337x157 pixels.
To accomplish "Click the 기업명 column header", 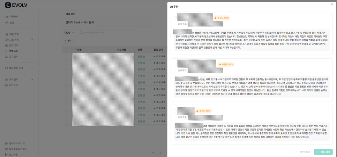I will click(x=78, y=50).
